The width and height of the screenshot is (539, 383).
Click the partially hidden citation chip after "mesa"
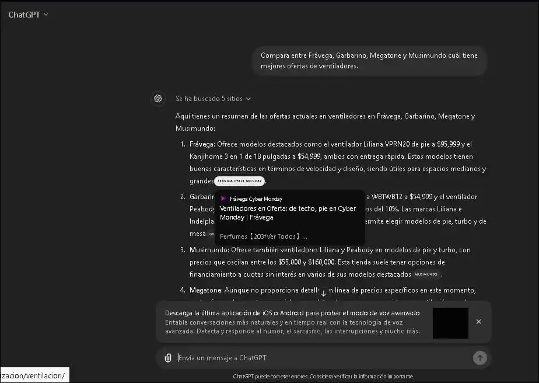[211, 234]
